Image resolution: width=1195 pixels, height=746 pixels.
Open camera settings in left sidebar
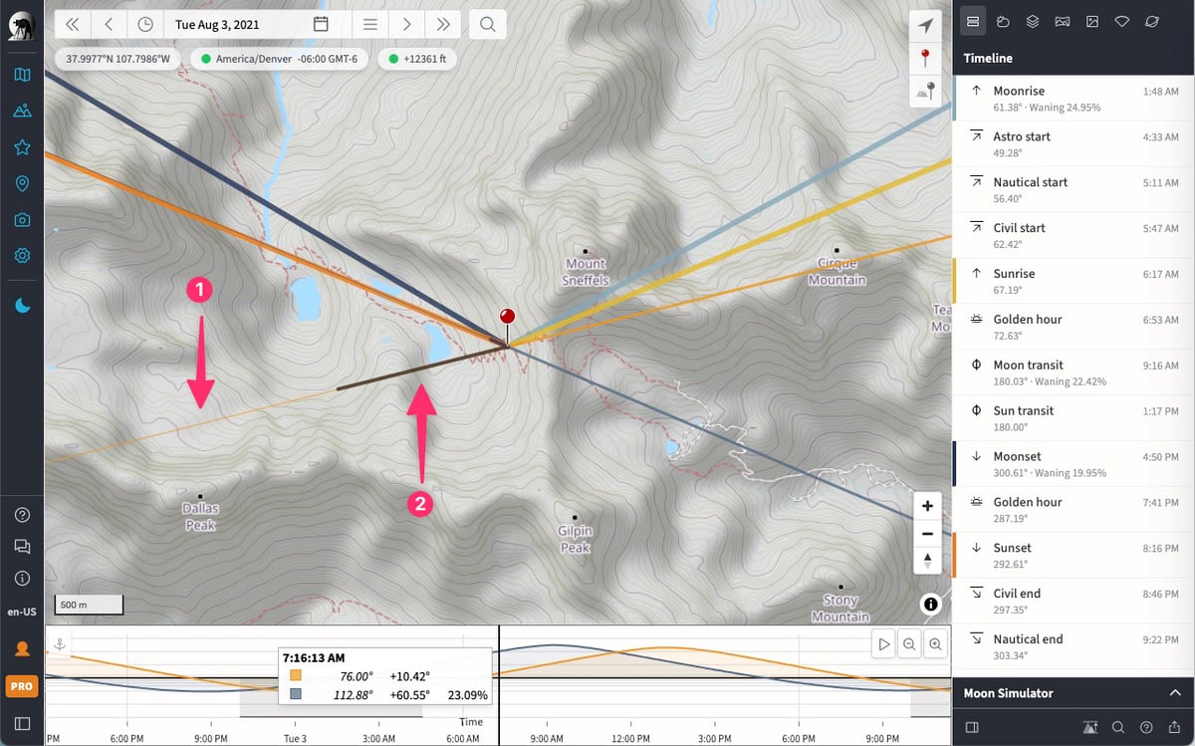tap(22, 219)
